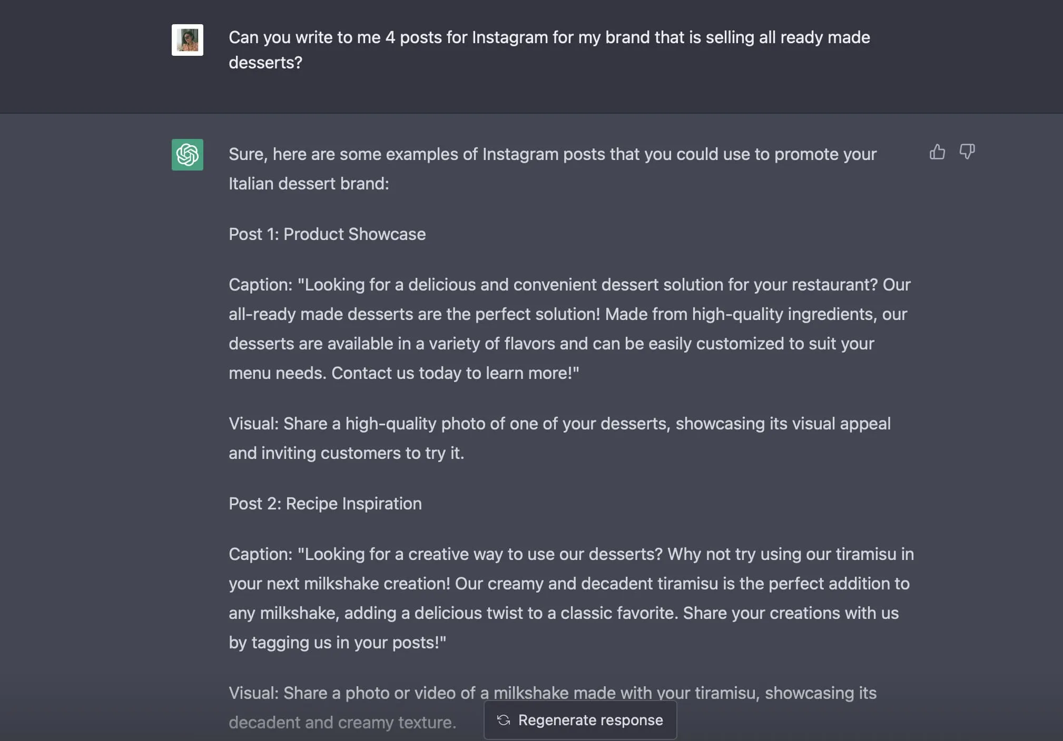Click the Regenerate response button

pos(580,720)
